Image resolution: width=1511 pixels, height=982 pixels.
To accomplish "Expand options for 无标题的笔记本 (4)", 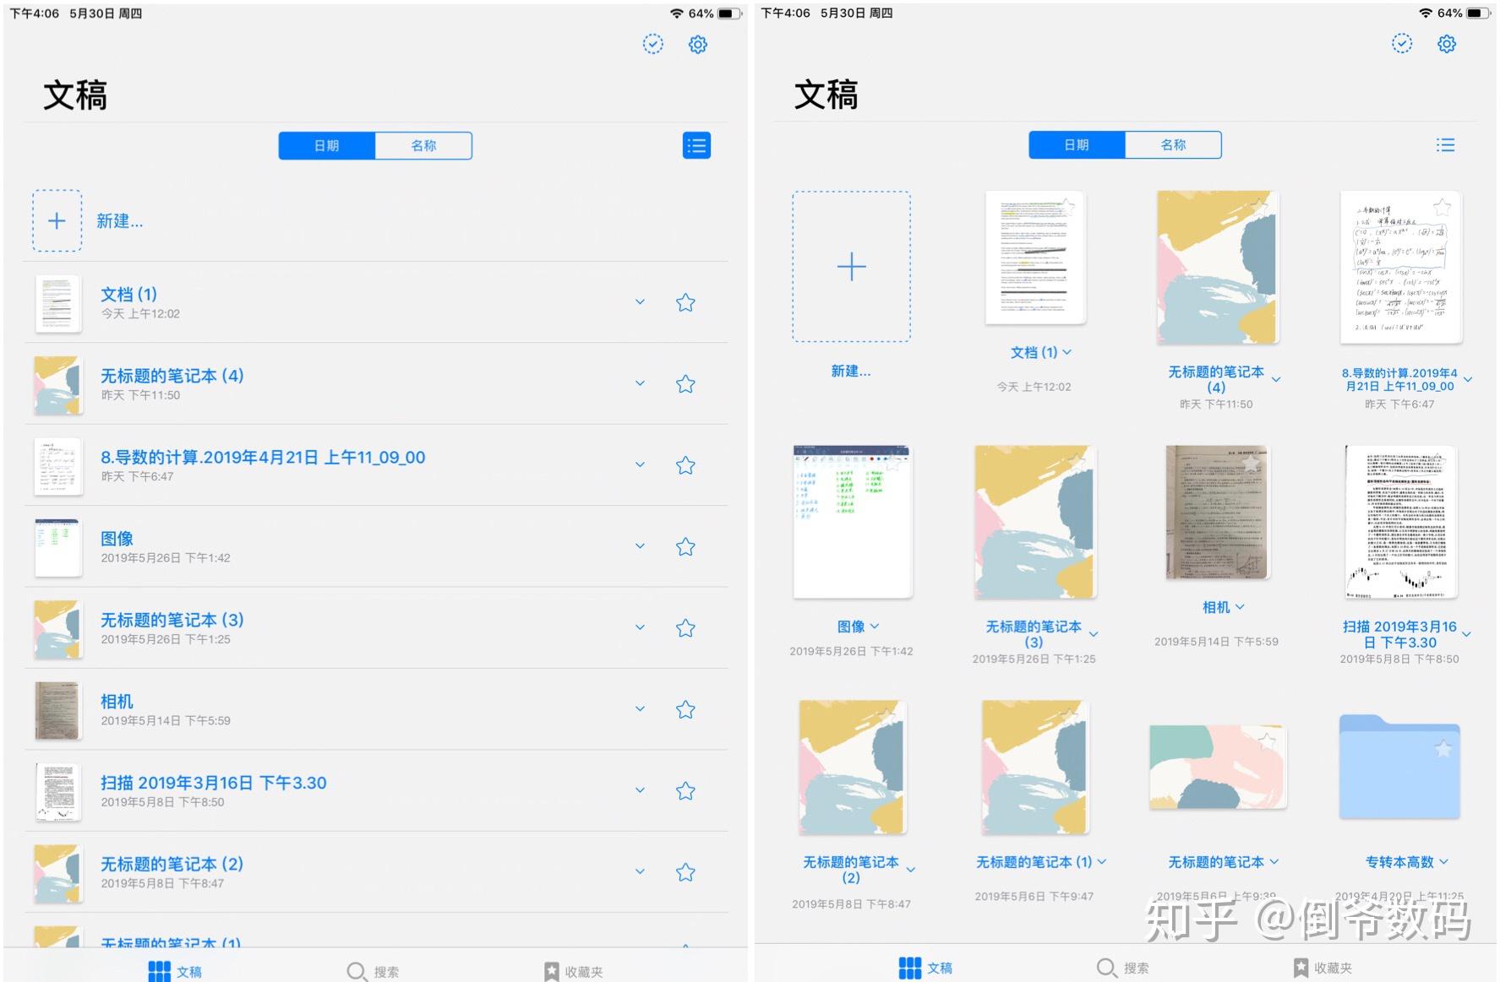I will tap(640, 382).
